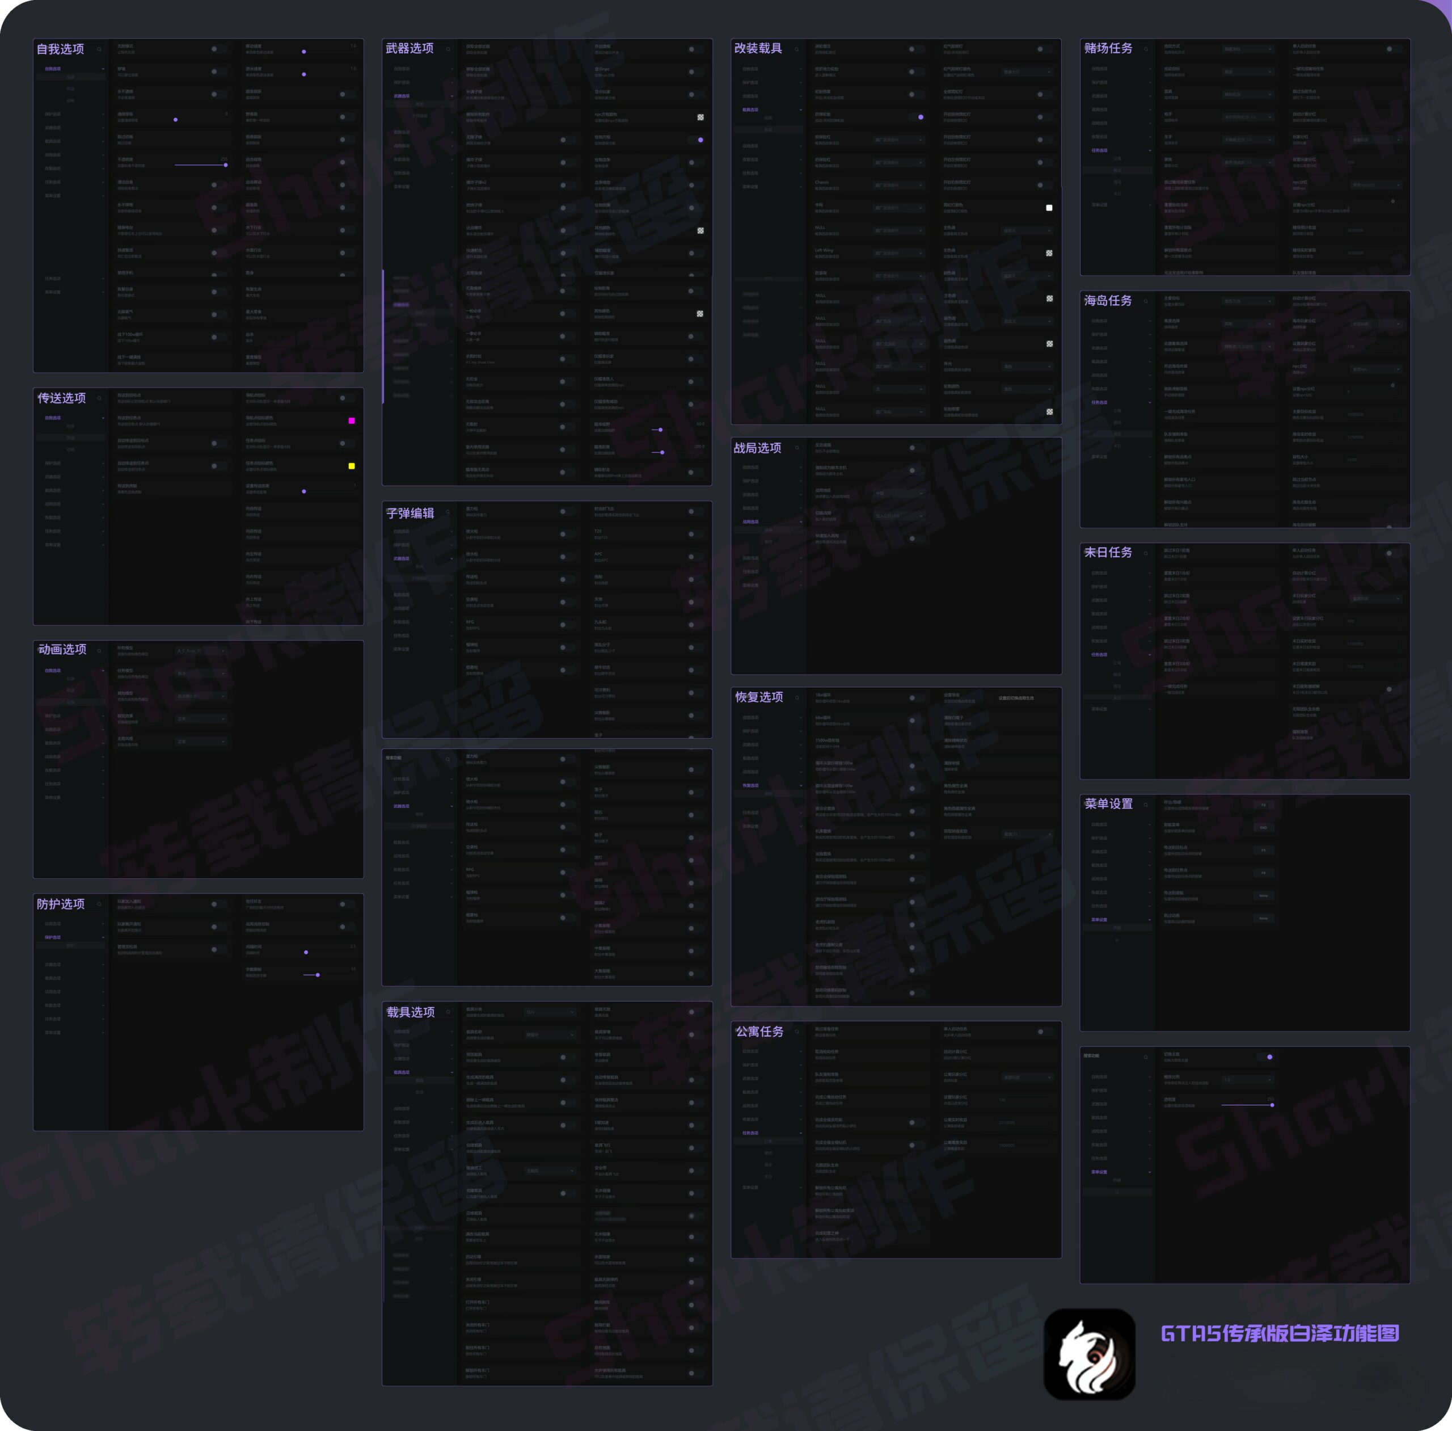Toggle 自动传送到目标点 switch in 传送选项
This screenshot has width=1452, height=1431.
click(218, 444)
